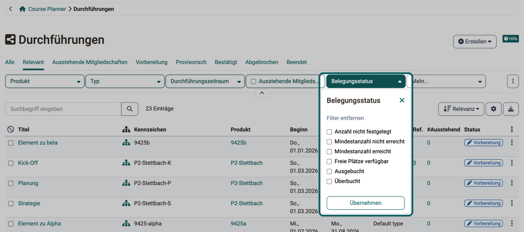Expand the Durchführungszeitraum filter

pyautogui.click(x=205, y=81)
